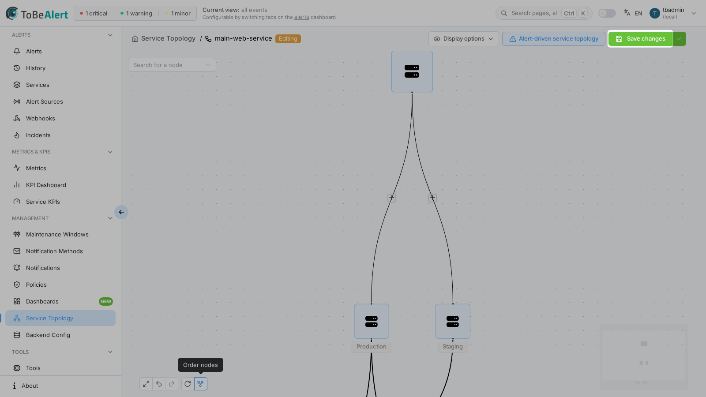Click the Order nodes icon
This screenshot has width=706, height=397.
click(x=200, y=384)
